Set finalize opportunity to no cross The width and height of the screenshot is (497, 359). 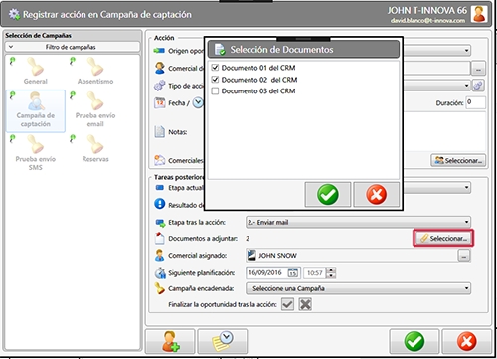click(305, 304)
